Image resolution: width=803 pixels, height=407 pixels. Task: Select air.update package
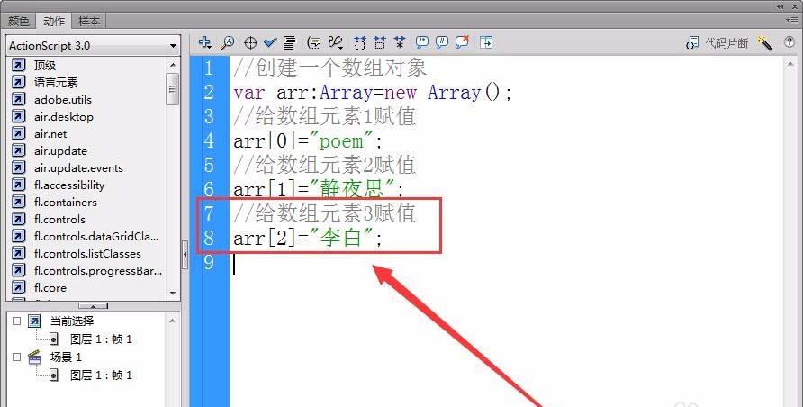(x=60, y=151)
